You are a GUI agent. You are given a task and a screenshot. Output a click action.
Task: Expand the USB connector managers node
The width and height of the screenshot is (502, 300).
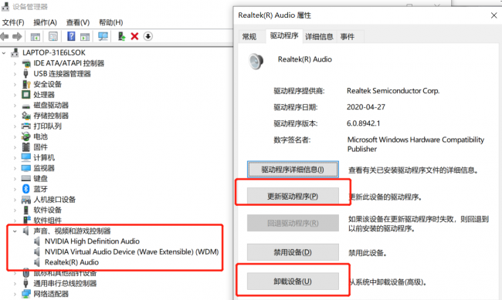coord(15,74)
